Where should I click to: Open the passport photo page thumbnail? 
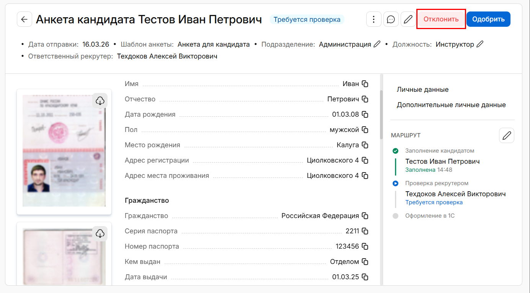tap(64, 151)
